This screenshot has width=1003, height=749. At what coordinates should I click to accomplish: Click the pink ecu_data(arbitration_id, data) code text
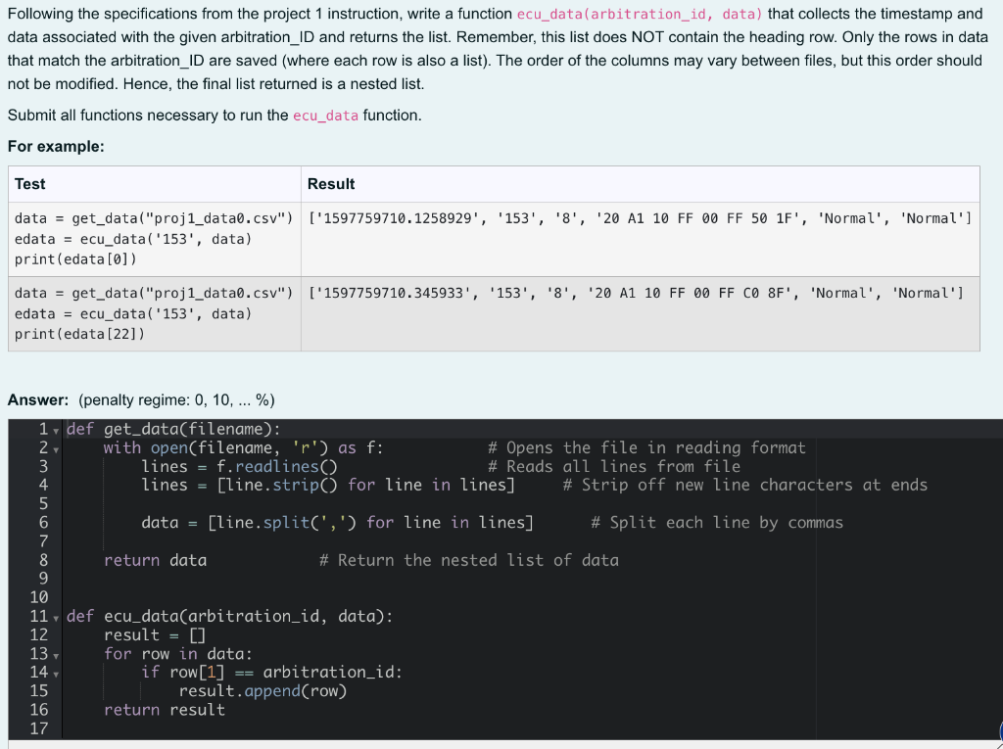point(640,14)
